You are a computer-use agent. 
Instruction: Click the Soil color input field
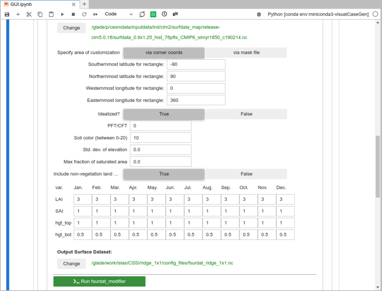point(160,138)
